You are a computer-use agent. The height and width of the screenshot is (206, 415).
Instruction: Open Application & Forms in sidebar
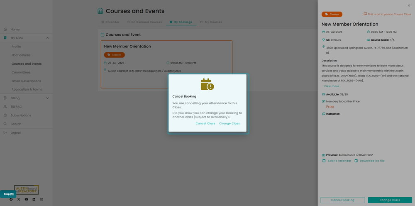[27, 89]
